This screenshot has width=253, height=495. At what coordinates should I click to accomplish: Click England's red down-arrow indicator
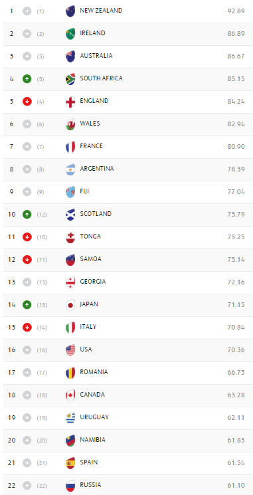[27, 102]
